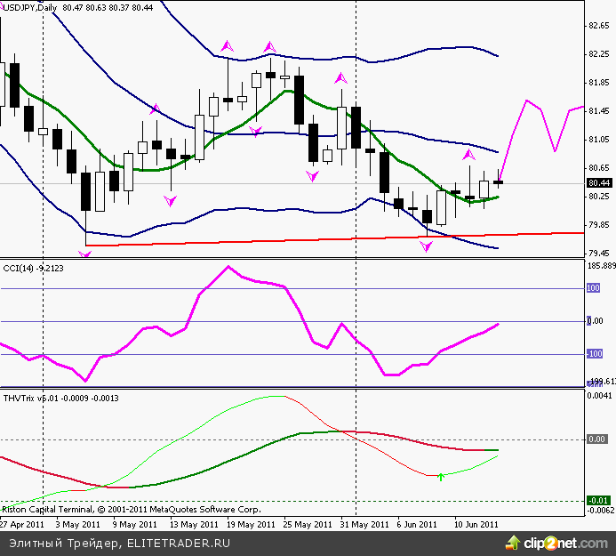Select the 6 Jun 2011 date label
The height and width of the screenshot is (556, 616).
[416, 525]
